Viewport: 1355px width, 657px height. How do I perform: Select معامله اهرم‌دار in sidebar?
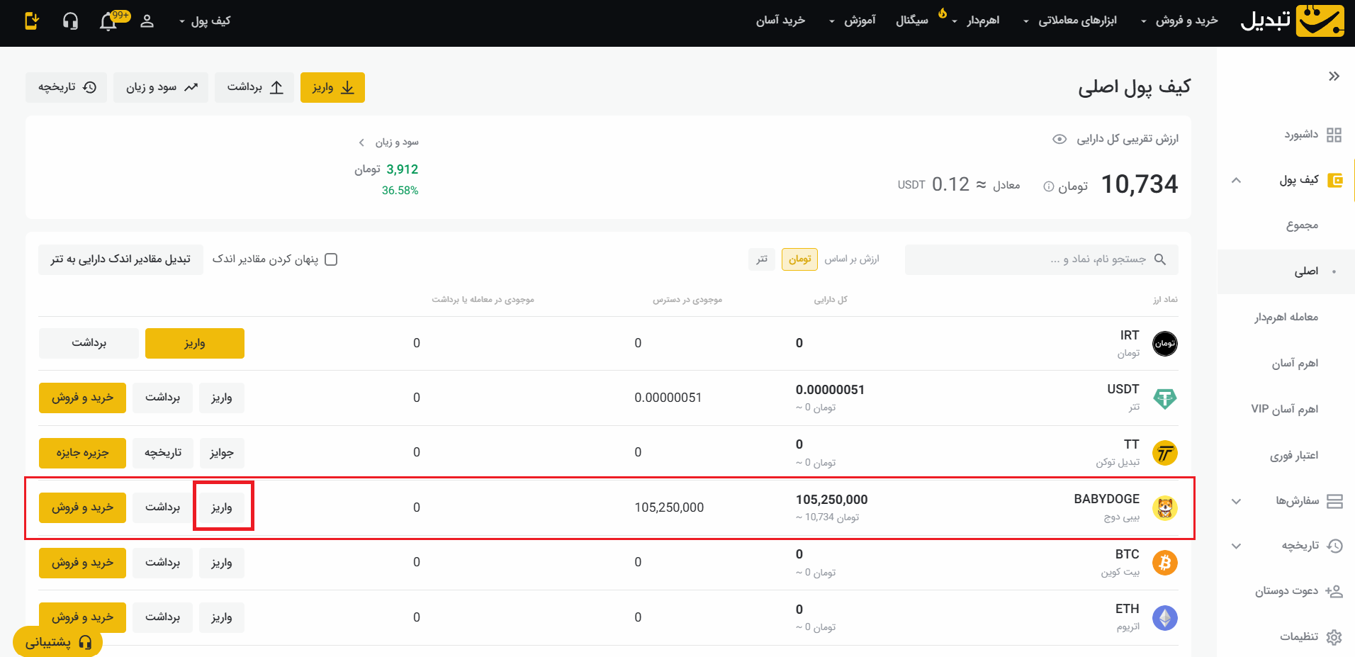point(1286,317)
